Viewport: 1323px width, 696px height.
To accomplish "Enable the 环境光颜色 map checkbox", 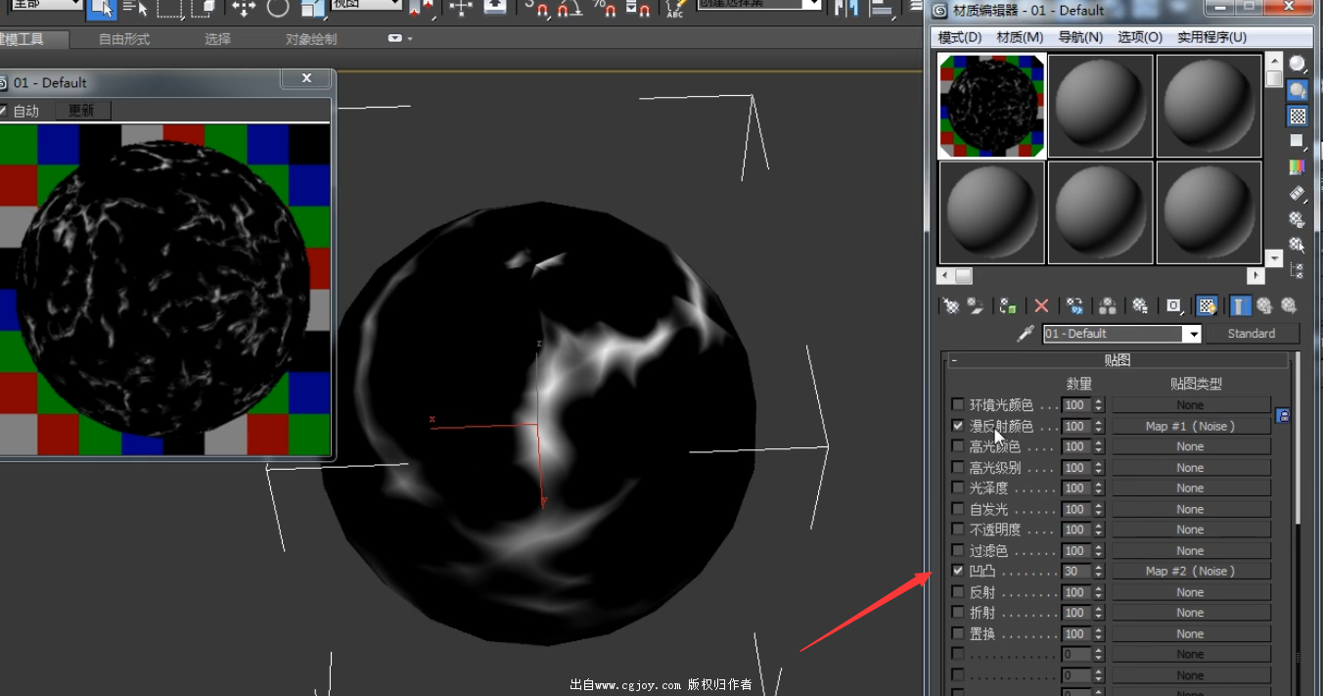I will (x=957, y=404).
